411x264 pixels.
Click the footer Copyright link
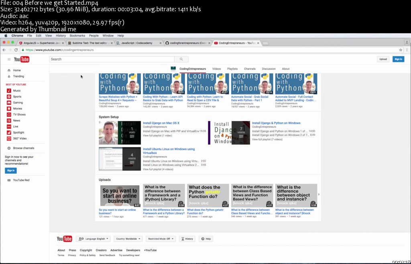[x=86, y=250]
